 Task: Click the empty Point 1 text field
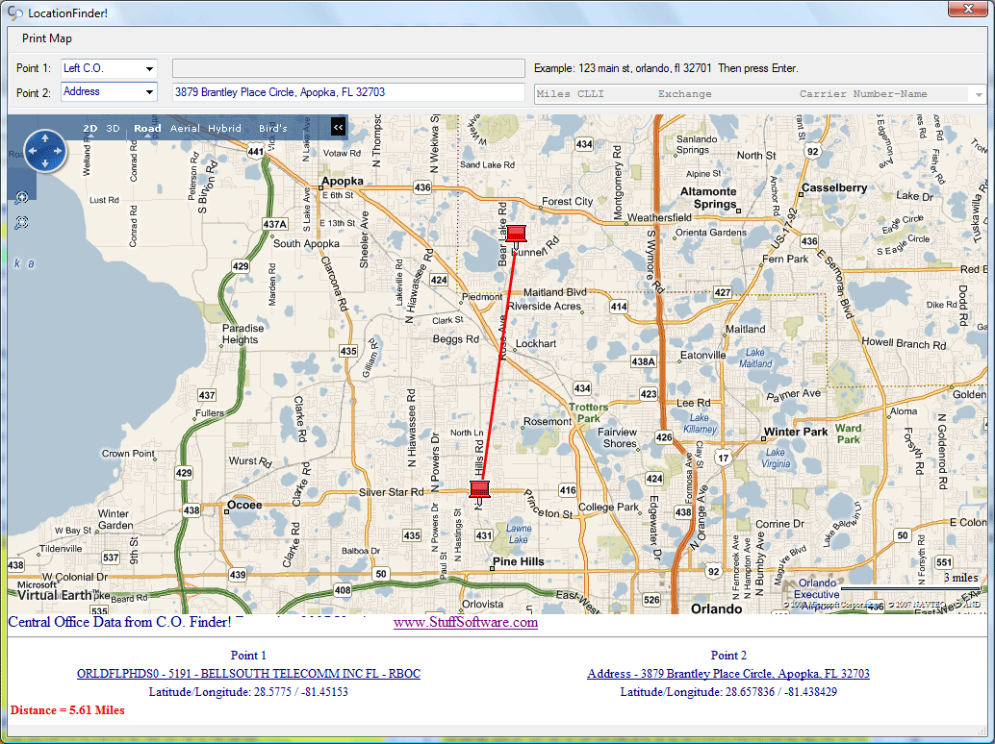point(348,68)
